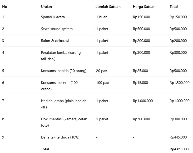Screen dimensions: 193x153
Task: Click the "100 pax" quantity cell
Action: [x=102, y=83]
